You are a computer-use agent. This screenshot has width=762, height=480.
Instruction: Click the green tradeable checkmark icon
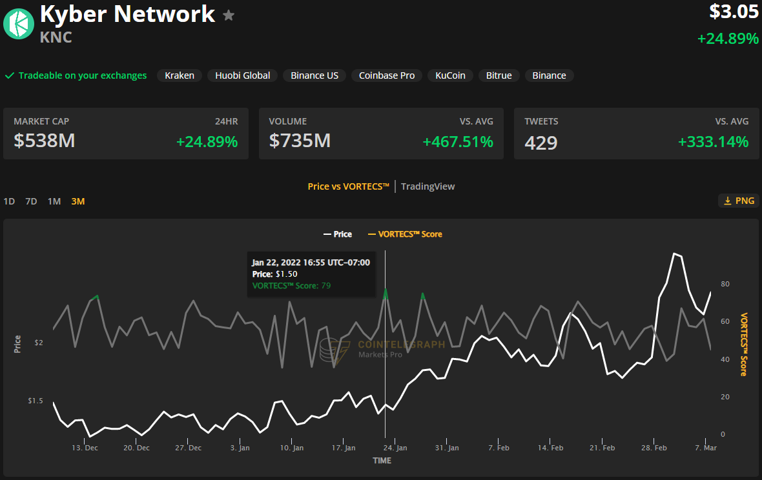[x=10, y=75]
